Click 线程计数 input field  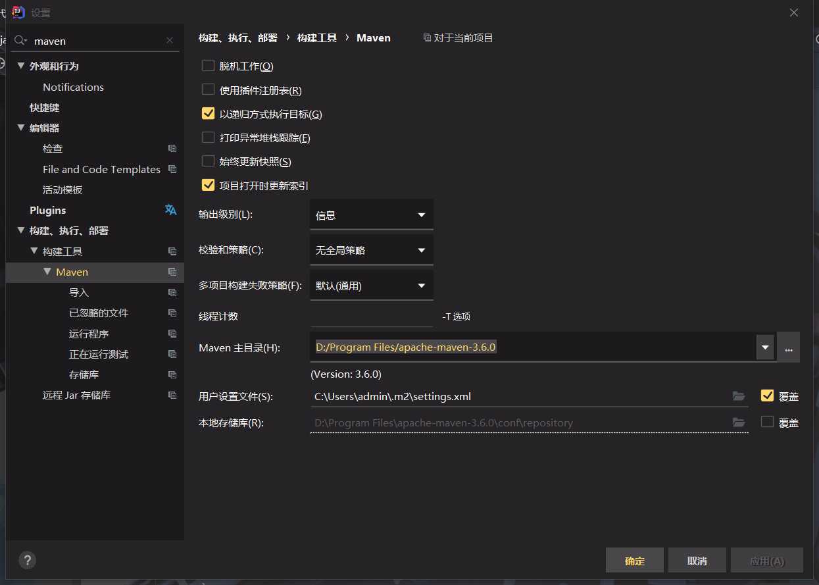pos(372,316)
